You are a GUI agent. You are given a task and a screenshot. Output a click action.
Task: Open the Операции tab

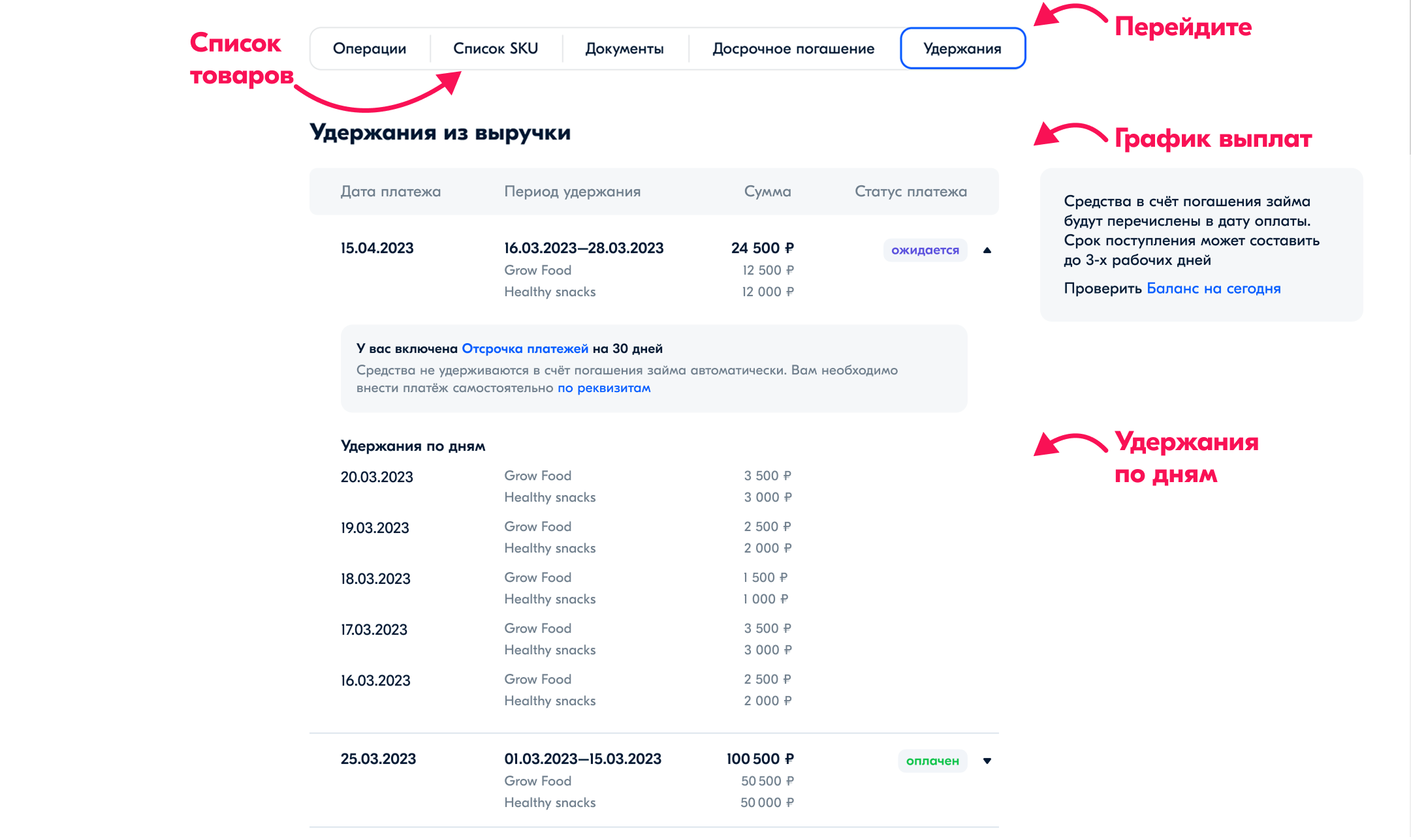[x=370, y=48]
